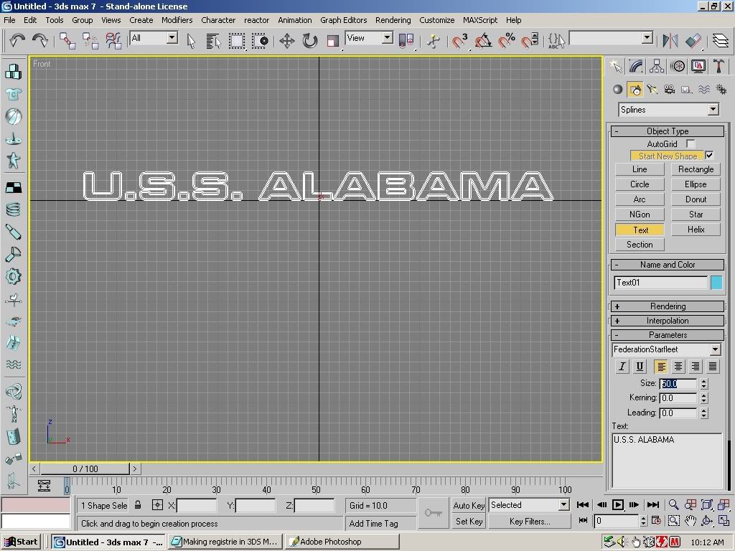Toggle underline text style
Image resolution: width=735 pixels, height=551 pixels.
click(640, 367)
